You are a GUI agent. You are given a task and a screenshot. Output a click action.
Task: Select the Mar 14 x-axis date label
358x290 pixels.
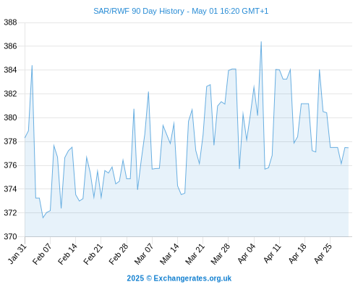[x=169, y=254]
